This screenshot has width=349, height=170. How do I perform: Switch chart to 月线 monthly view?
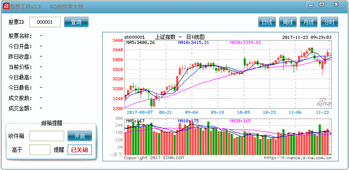pyautogui.click(x=309, y=22)
